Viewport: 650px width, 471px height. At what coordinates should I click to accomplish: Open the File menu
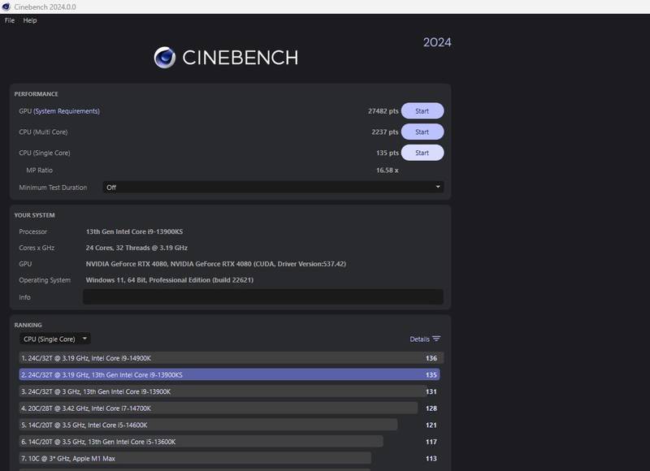click(x=10, y=20)
